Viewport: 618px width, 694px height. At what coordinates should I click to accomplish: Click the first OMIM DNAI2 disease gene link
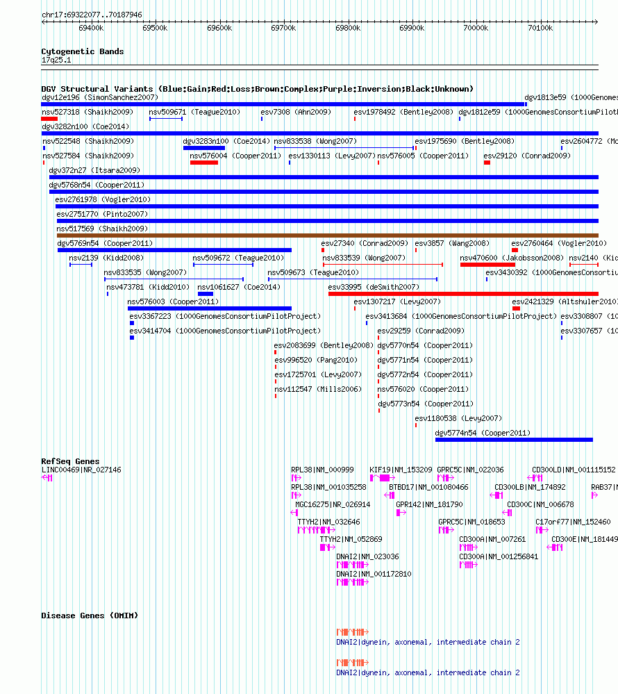(428, 642)
